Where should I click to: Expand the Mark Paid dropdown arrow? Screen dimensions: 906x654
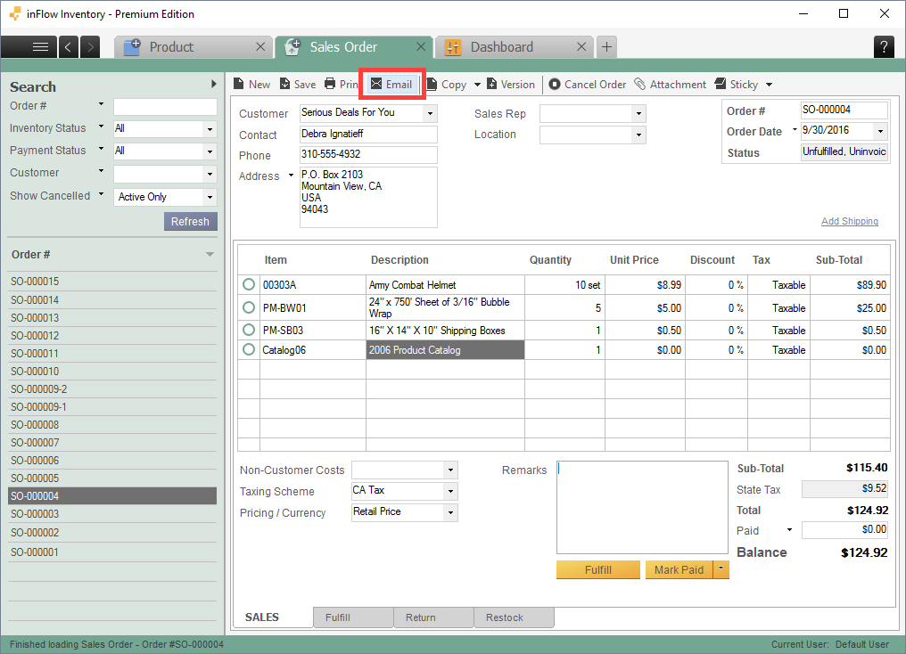click(x=721, y=569)
